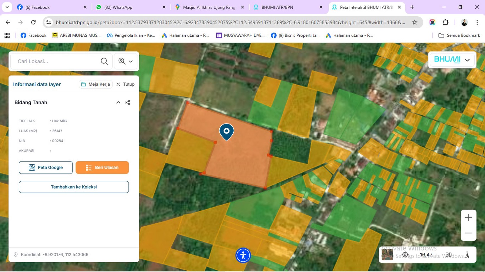Switch the map to 3D view
Screen dimensions: 485x272
[448, 254]
